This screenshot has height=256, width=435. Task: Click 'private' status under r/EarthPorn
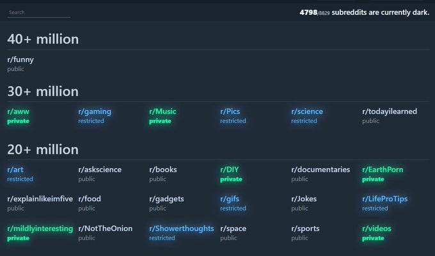[x=373, y=179]
